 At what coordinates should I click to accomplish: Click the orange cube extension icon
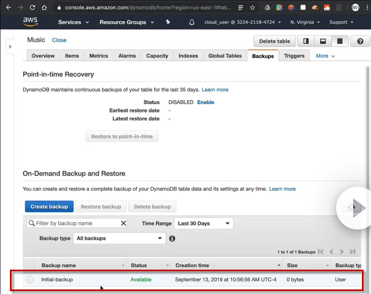(x=291, y=7)
